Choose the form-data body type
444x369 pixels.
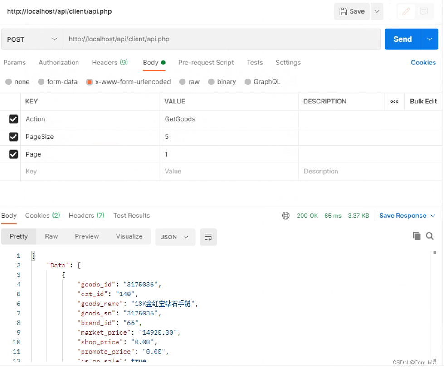point(57,82)
